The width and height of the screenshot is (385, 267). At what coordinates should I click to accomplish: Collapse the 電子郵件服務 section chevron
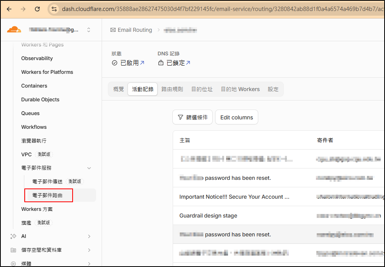pos(89,168)
